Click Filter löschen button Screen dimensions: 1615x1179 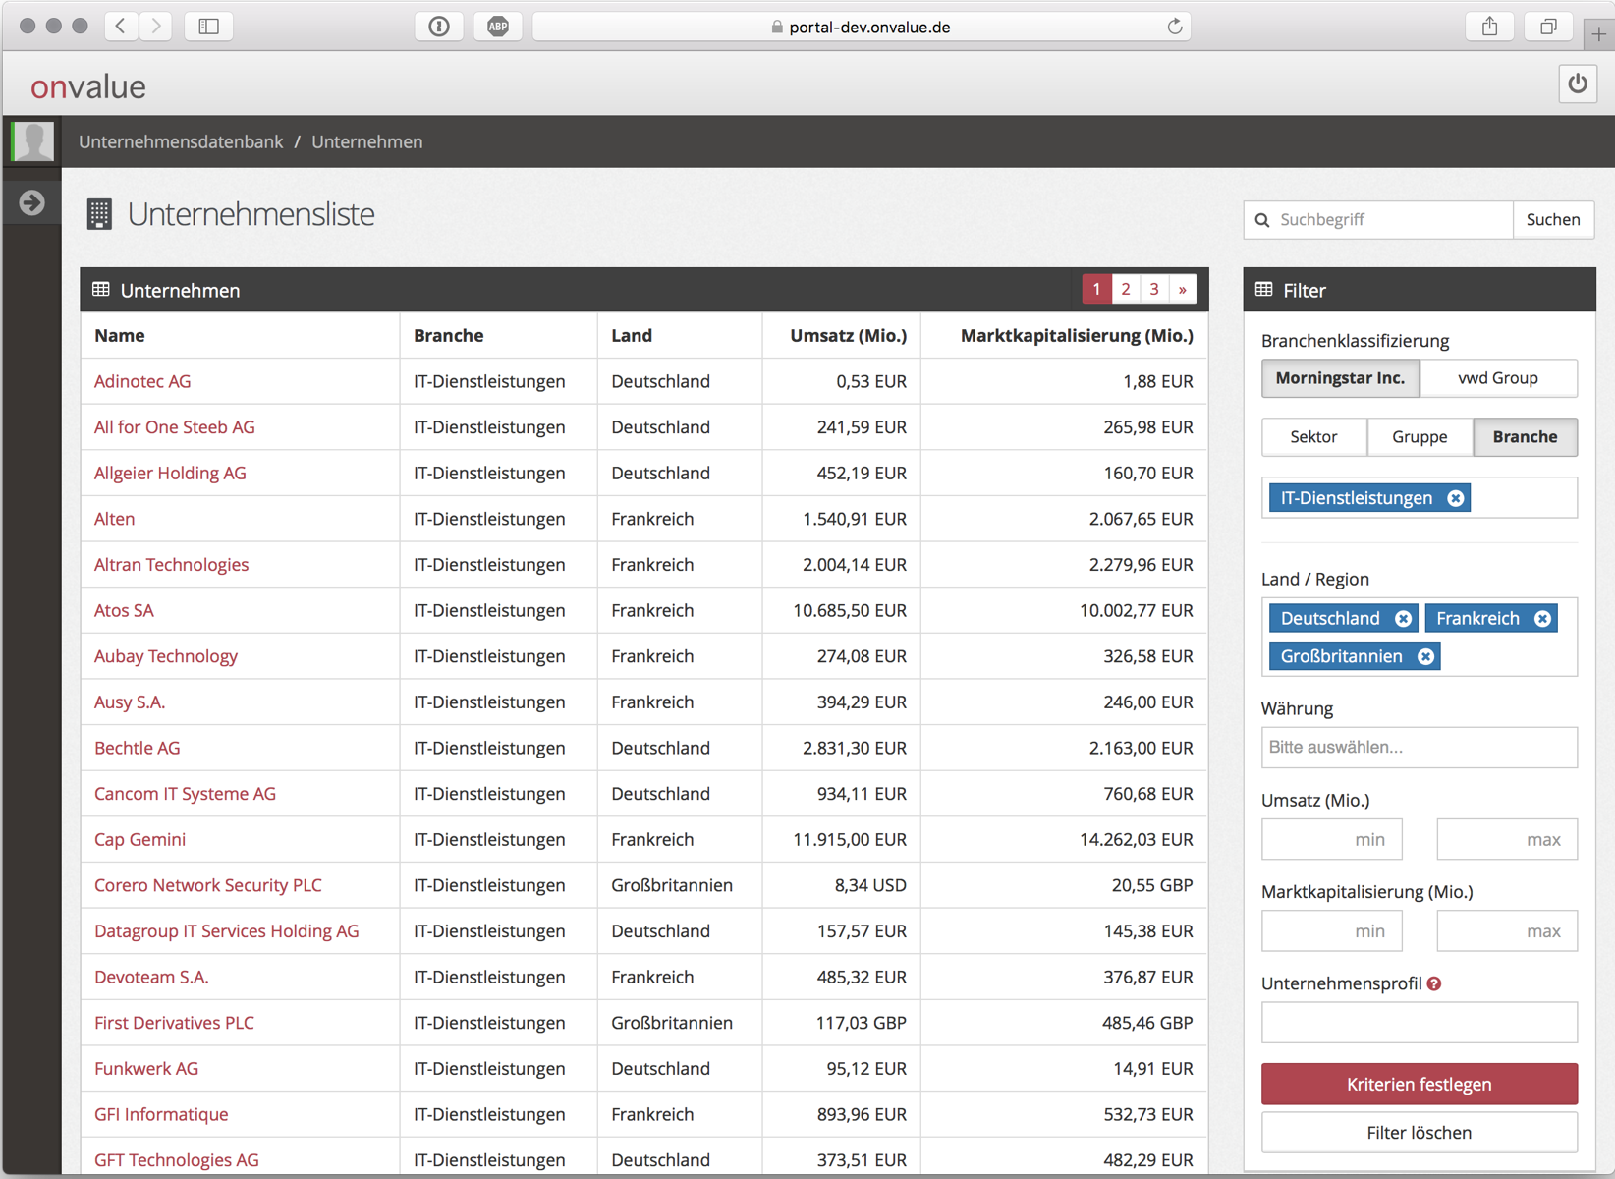pyautogui.click(x=1420, y=1133)
